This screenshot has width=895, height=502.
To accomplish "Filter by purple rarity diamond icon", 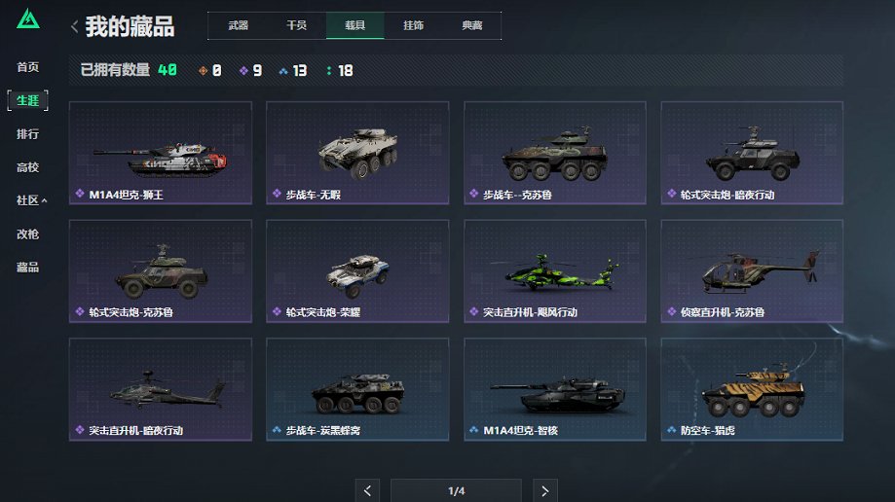I will pos(243,71).
